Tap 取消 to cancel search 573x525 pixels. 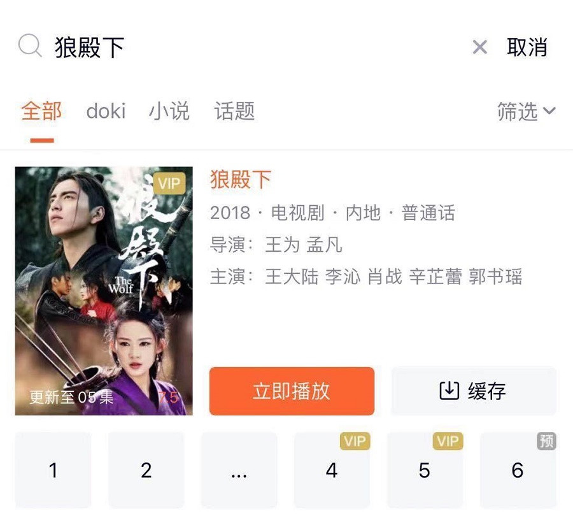tap(527, 47)
